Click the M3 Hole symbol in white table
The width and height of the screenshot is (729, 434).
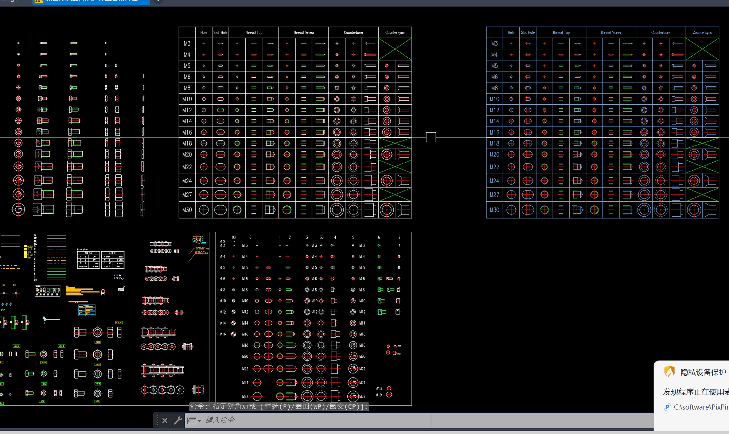204,43
